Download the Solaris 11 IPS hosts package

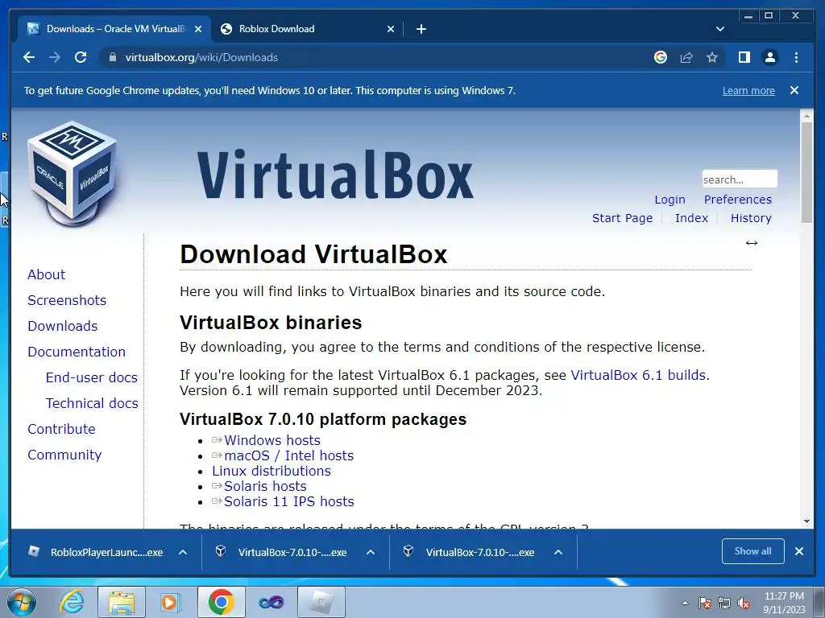289,501
